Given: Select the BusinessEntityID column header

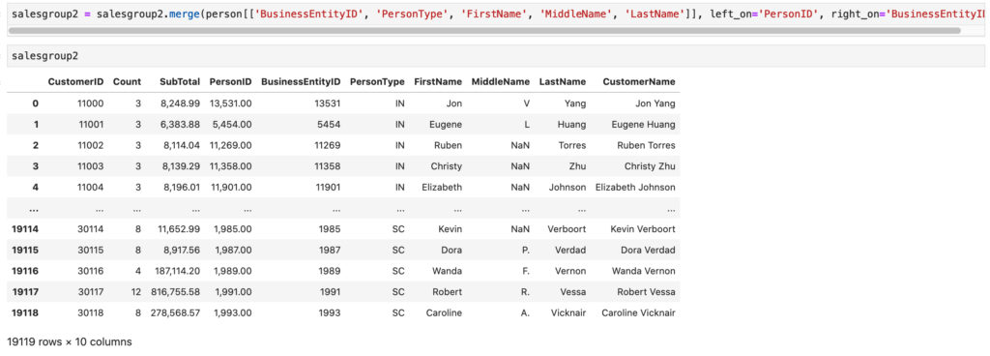Looking at the screenshot, I should tap(301, 81).
